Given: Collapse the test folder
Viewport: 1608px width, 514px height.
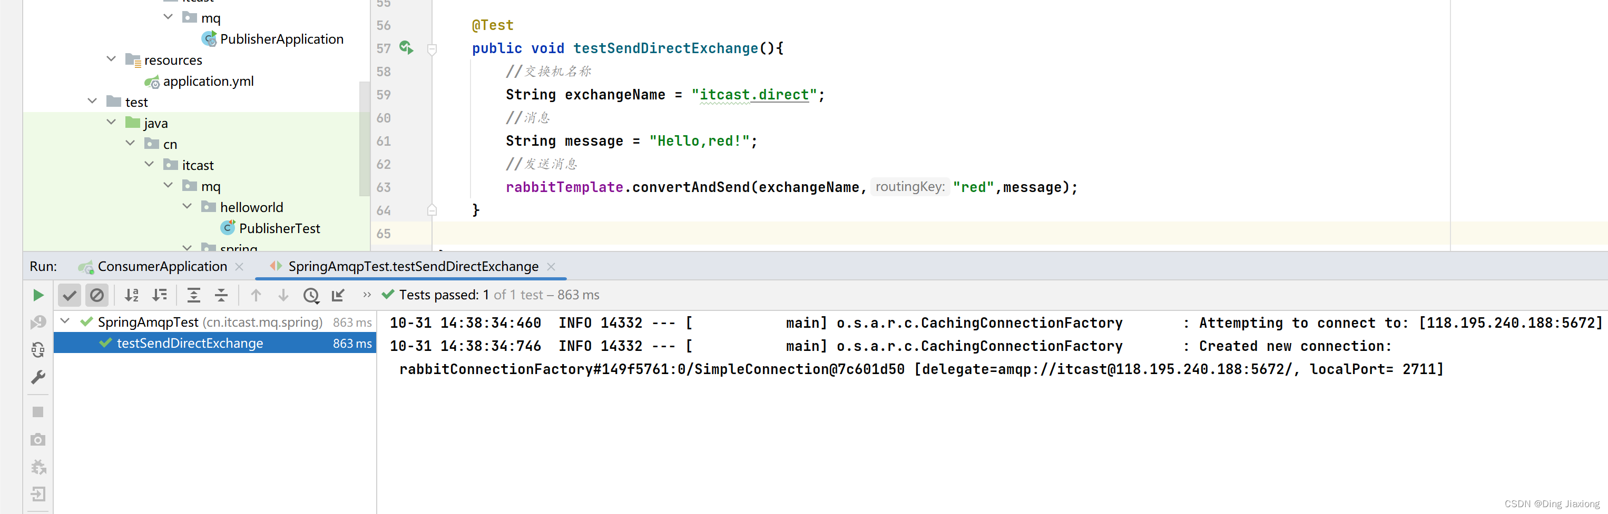Looking at the screenshot, I should point(92,101).
